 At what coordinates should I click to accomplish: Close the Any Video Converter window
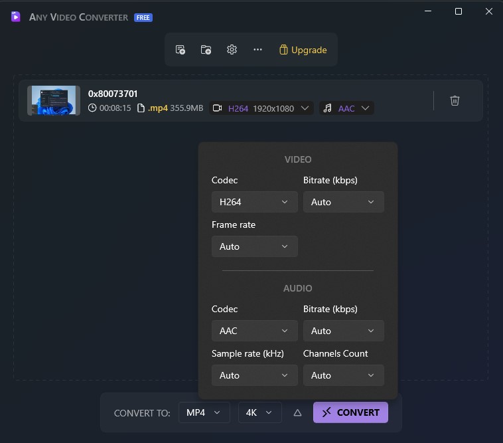point(489,11)
